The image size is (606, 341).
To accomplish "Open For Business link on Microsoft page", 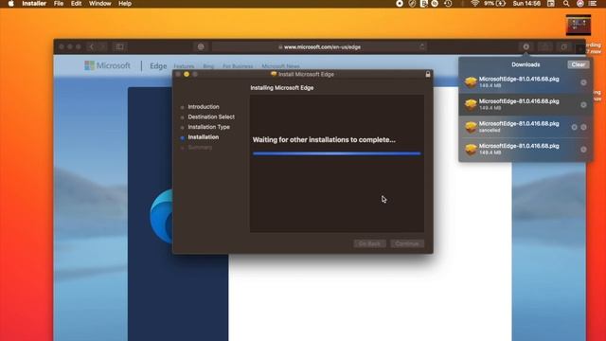I will coord(238,66).
